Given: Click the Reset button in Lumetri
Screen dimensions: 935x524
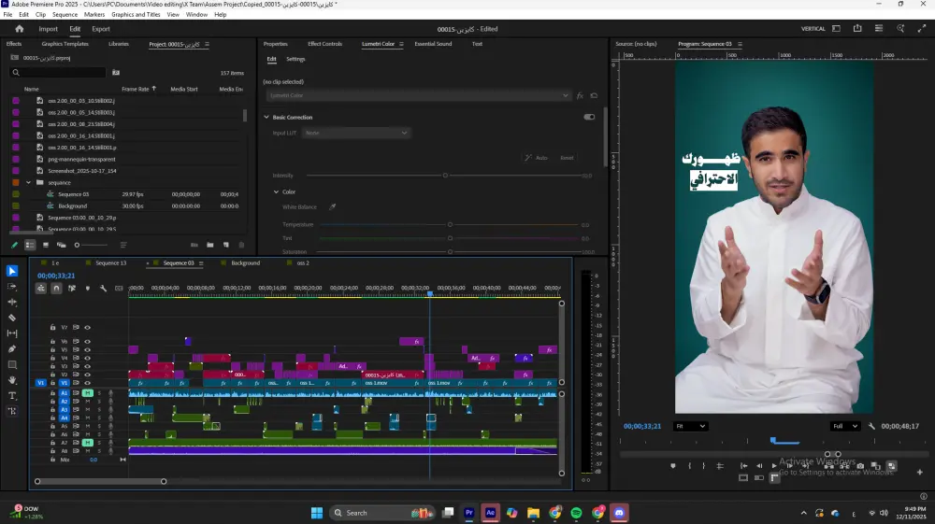Looking at the screenshot, I should pos(568,158).
